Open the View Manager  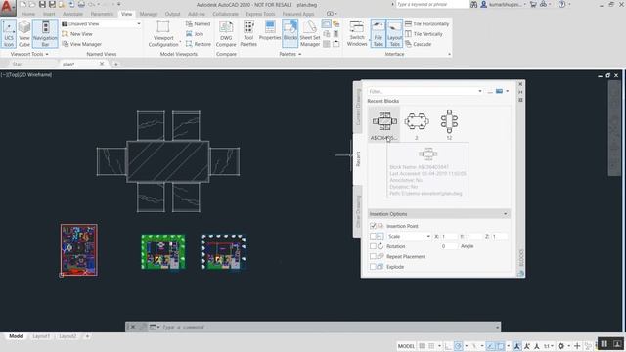coord(81,44)
